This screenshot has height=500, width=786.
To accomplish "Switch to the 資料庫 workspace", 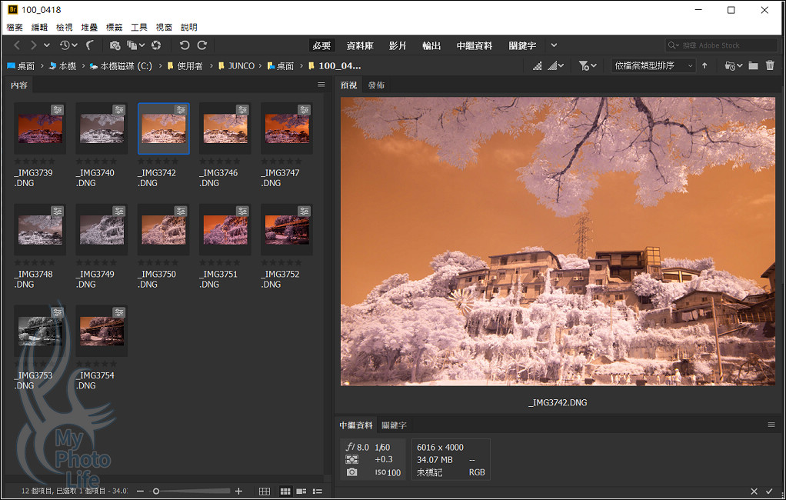I will click(x=360, y=45).
